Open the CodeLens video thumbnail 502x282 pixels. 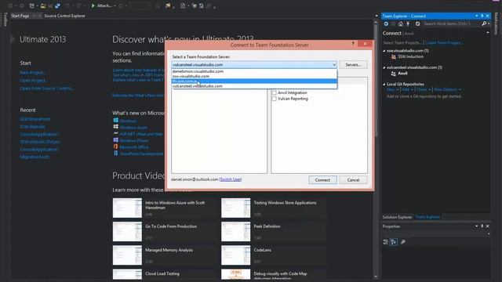click(235, 255)
